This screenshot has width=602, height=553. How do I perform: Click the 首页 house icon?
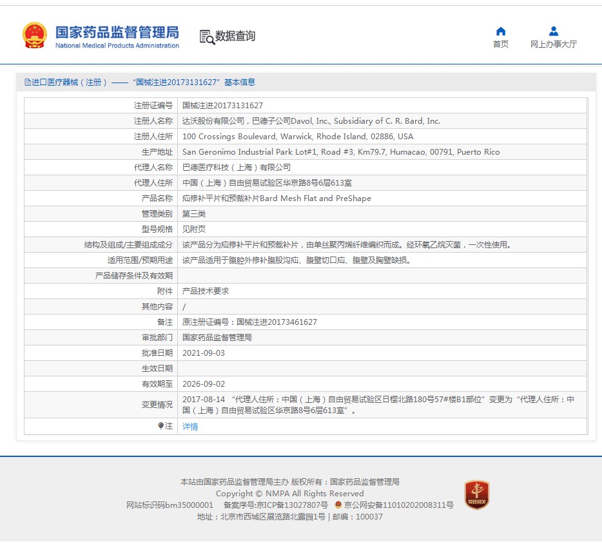click(x=501, y=32)
